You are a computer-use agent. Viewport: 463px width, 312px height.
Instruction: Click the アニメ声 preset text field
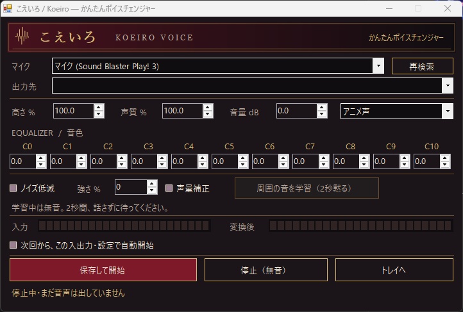(x=391, y=111)
